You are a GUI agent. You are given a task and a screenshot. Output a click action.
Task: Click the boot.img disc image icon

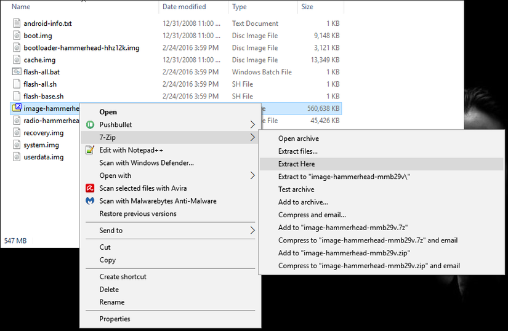click(x=17, y=36)
